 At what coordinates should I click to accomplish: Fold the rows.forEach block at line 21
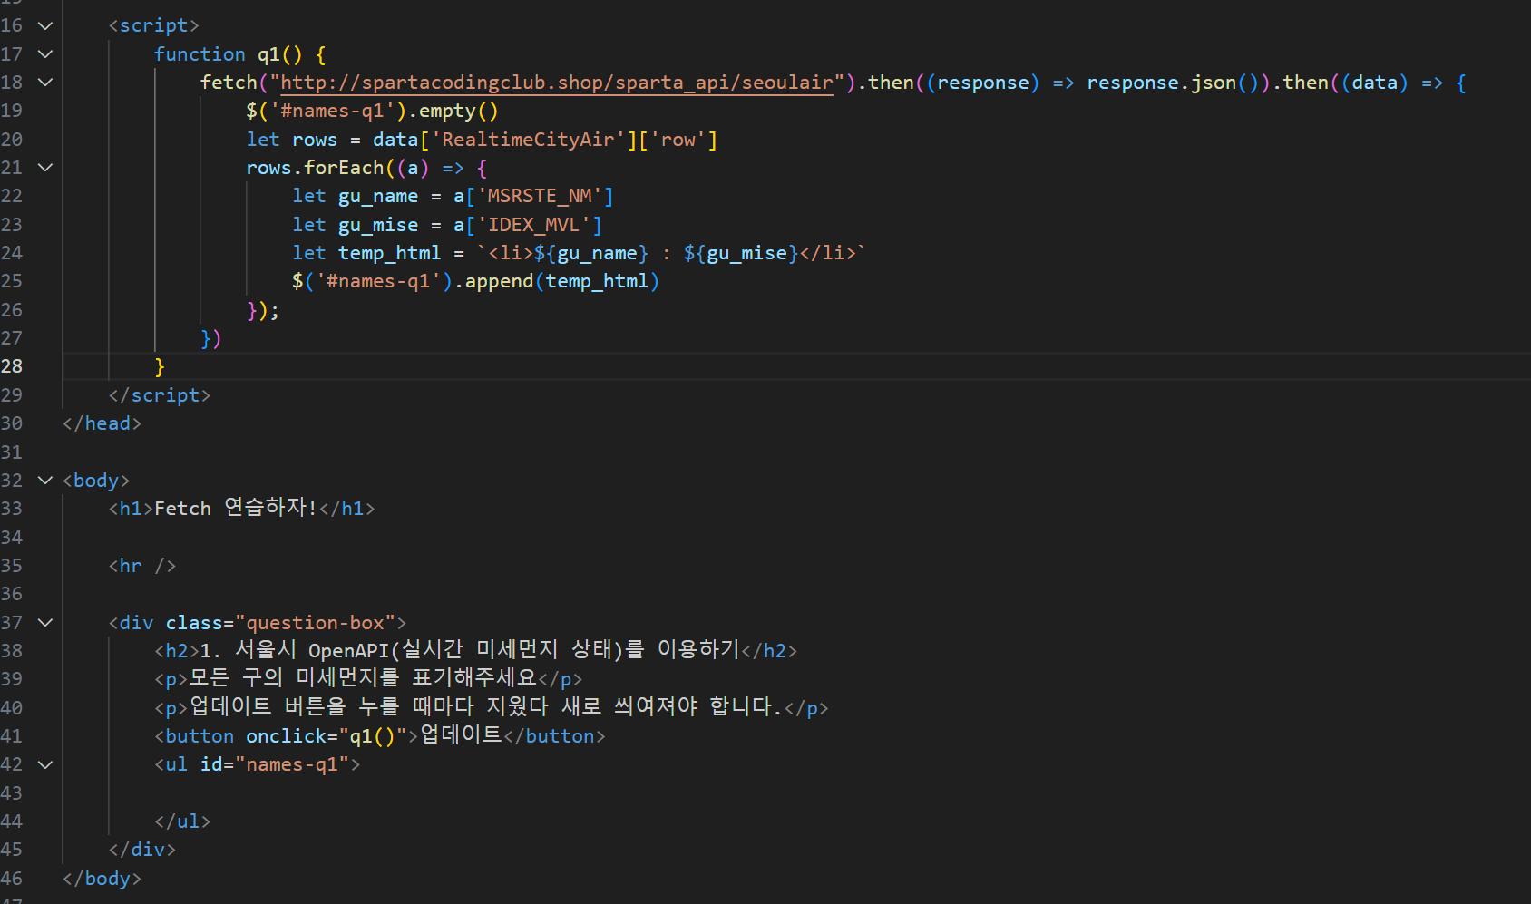coord(45,168)
